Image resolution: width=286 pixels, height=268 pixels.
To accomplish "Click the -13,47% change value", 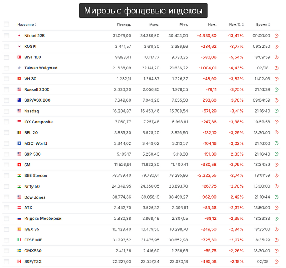I will click(x=235, y=36).
